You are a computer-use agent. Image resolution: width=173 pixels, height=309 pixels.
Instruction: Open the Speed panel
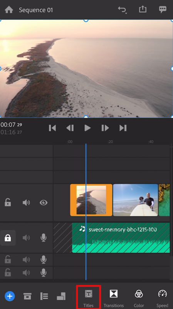[x=162, y=298]
